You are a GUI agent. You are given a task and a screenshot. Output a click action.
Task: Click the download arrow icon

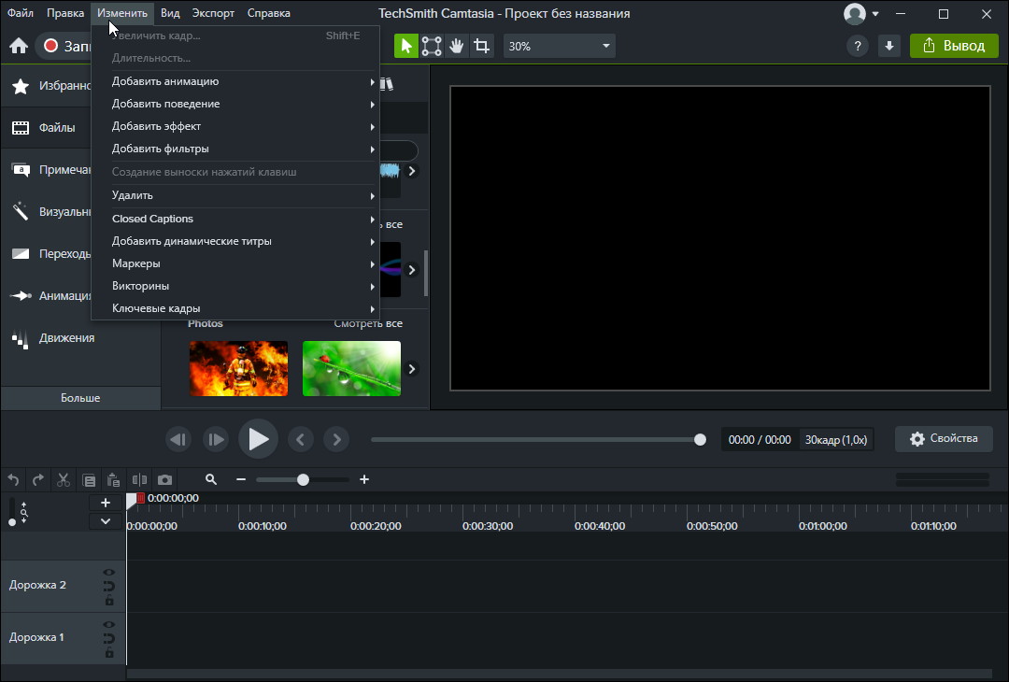click(889, 46)
